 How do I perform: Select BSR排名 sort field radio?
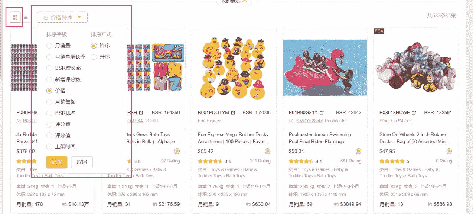coord(49,113)
